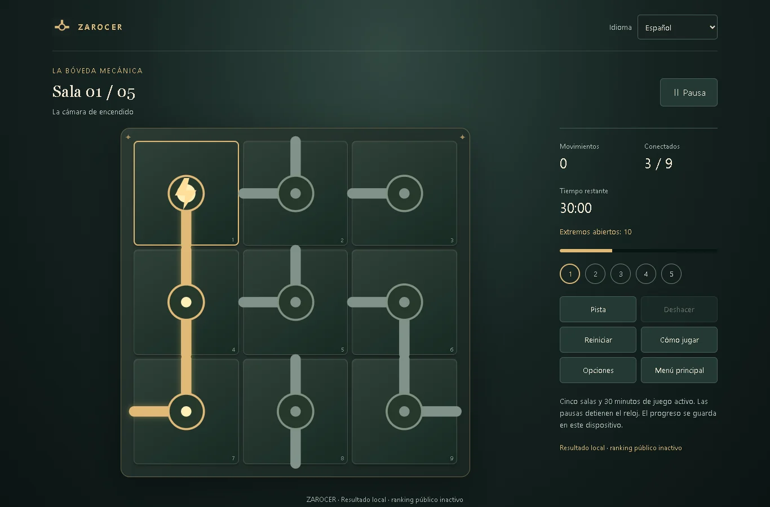Open Cómo jugar instructions
This screenshot has width=770, height=507.
click(x=679, y=340)
